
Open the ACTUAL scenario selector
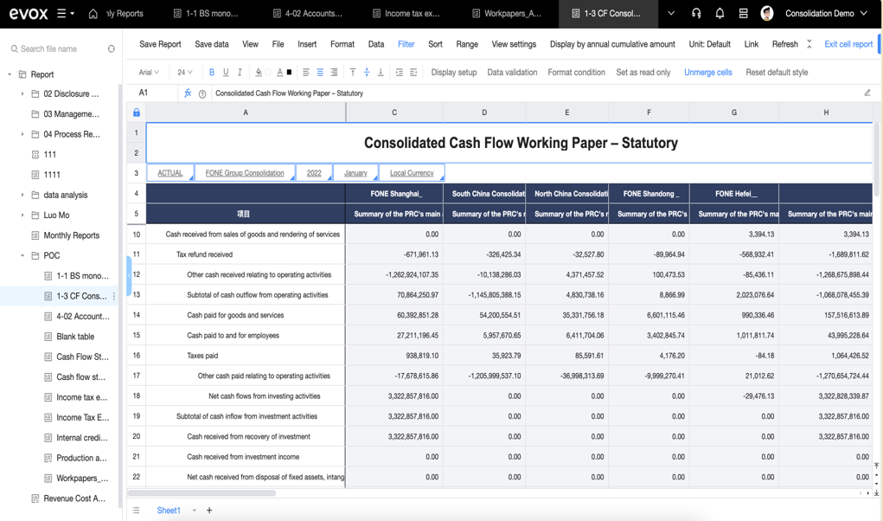[x=170, y=173]
